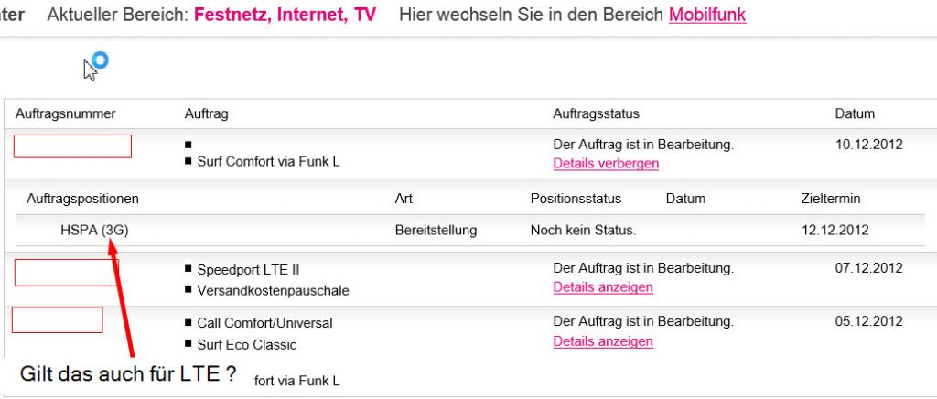
Task: Click the redacted order number in first row
Action: pyautogui.click(x=72, y=146)
